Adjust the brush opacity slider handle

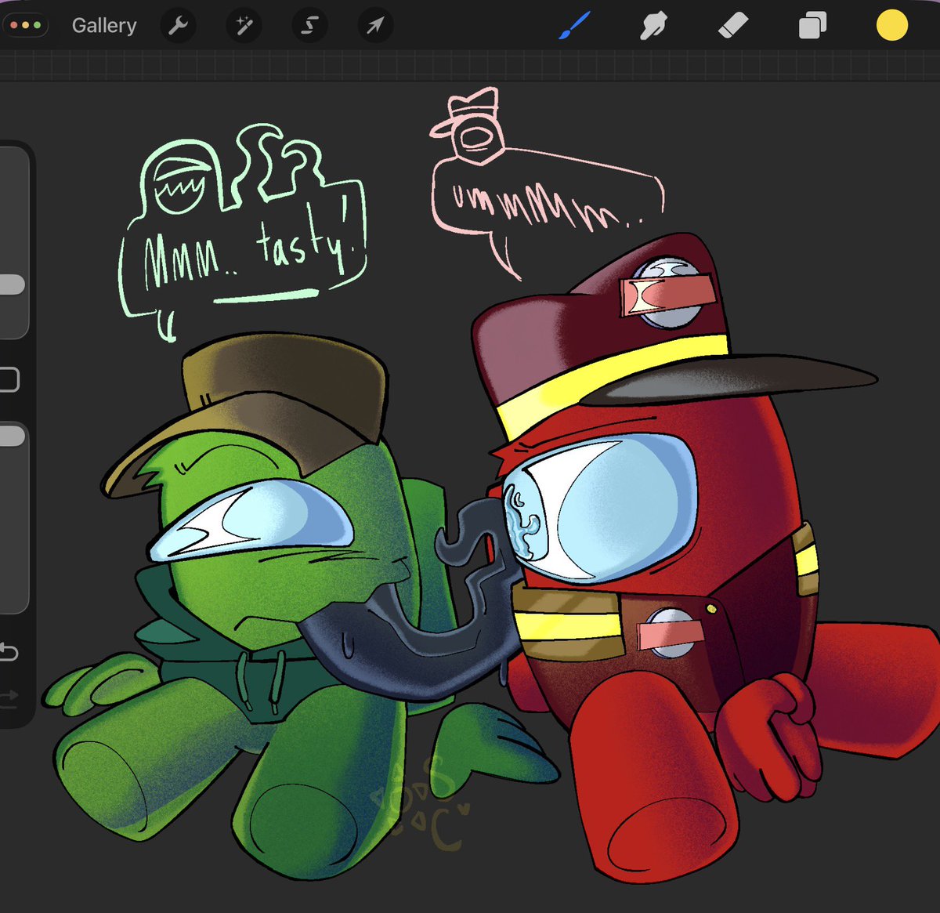(11, 436)
